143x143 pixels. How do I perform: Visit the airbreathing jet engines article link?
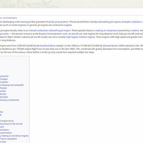pyautogui.click(x=110, y=22)
